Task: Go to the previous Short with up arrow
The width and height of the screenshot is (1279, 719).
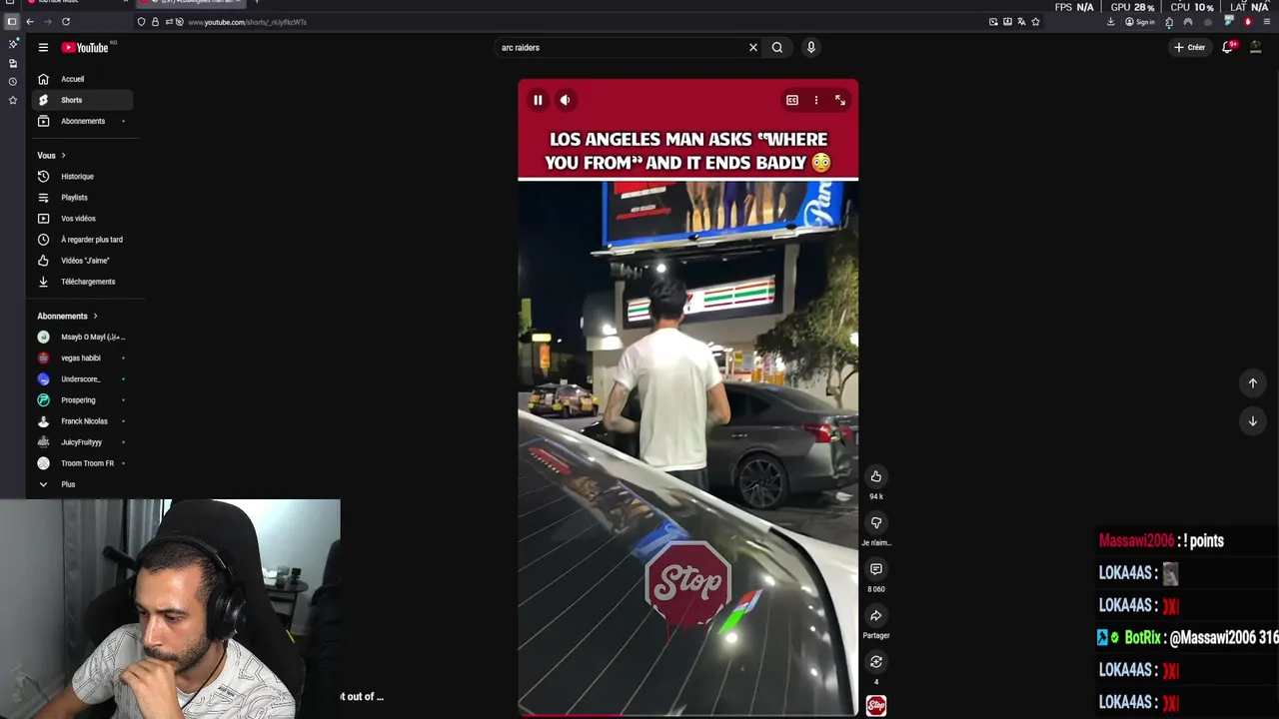Action: click(1253, 383)
